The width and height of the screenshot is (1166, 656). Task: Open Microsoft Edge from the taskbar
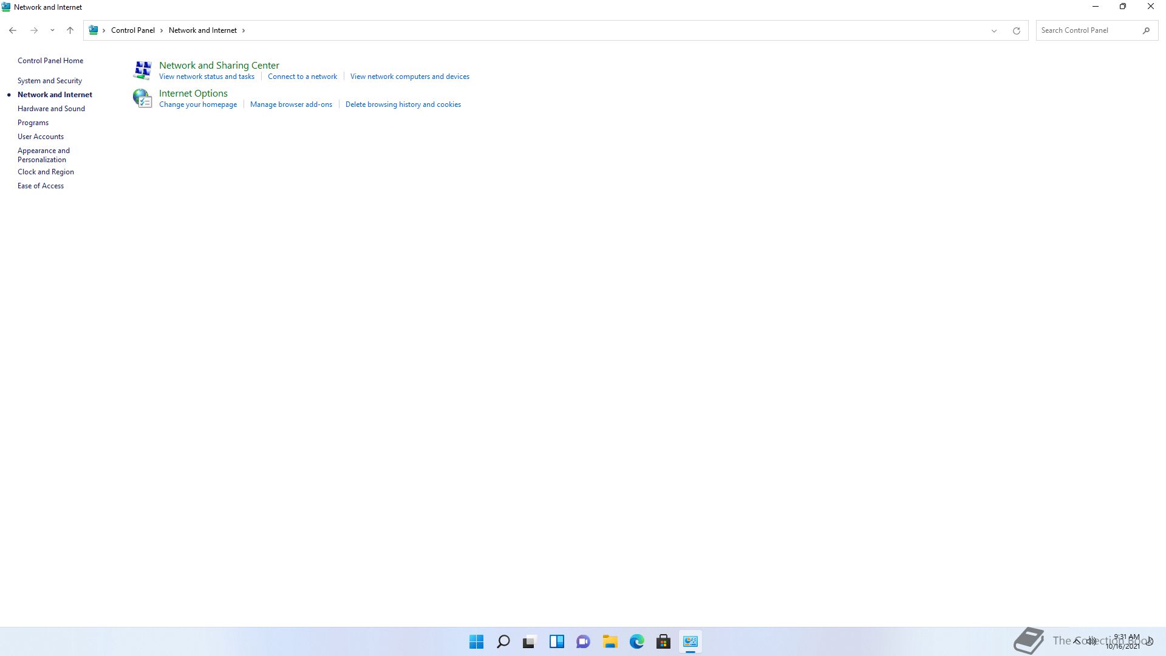tap(636, 641)
